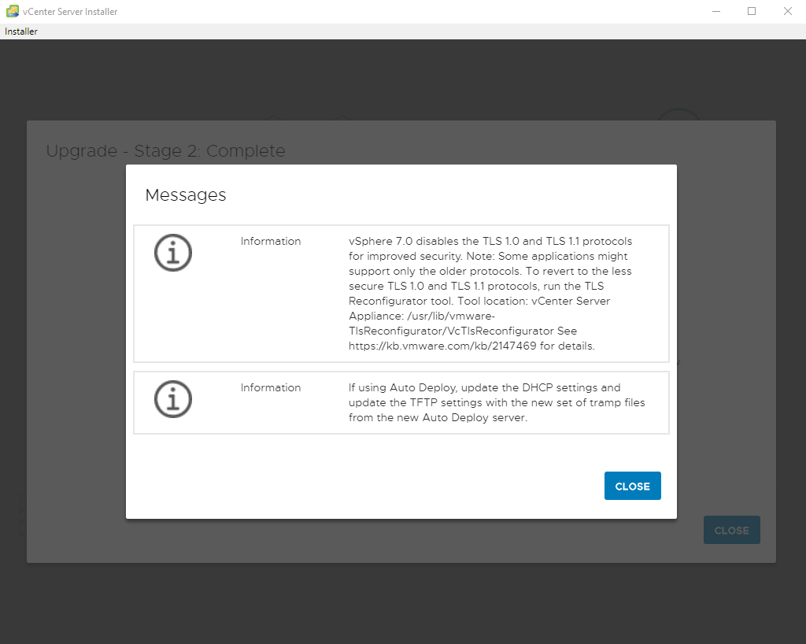The width and height of the screenshot is (806, 644).
Task: Click the kb.vmware.com/kb/2147469 URL text
Action: point(442,346)
